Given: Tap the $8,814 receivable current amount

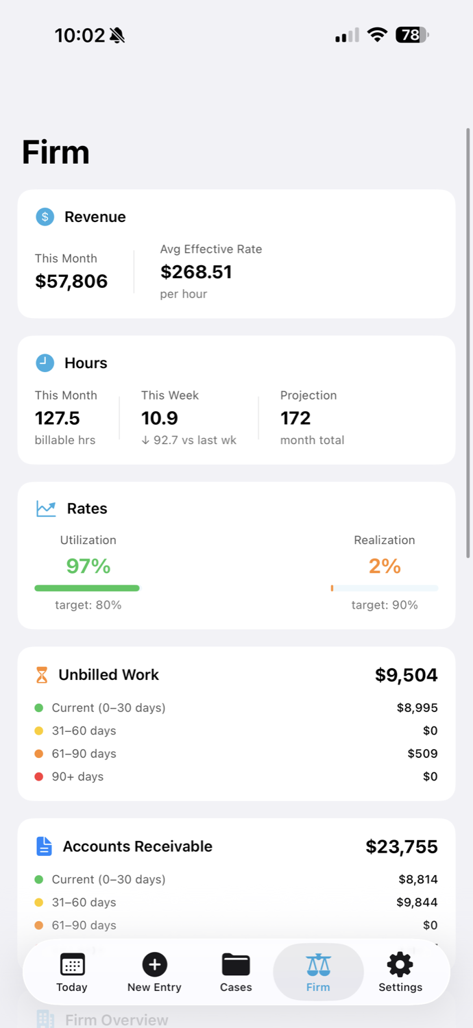Looking at the screenshot, I should 418,879.
